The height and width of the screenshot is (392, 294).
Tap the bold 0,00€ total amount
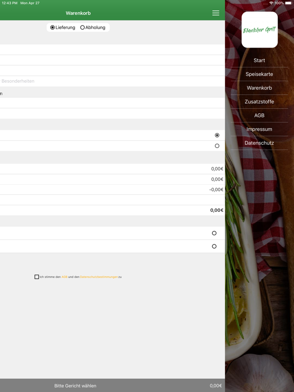pos(217,210)
